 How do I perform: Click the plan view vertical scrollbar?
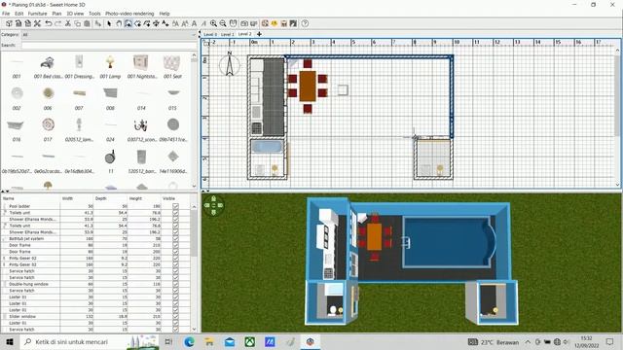(617, 95)
